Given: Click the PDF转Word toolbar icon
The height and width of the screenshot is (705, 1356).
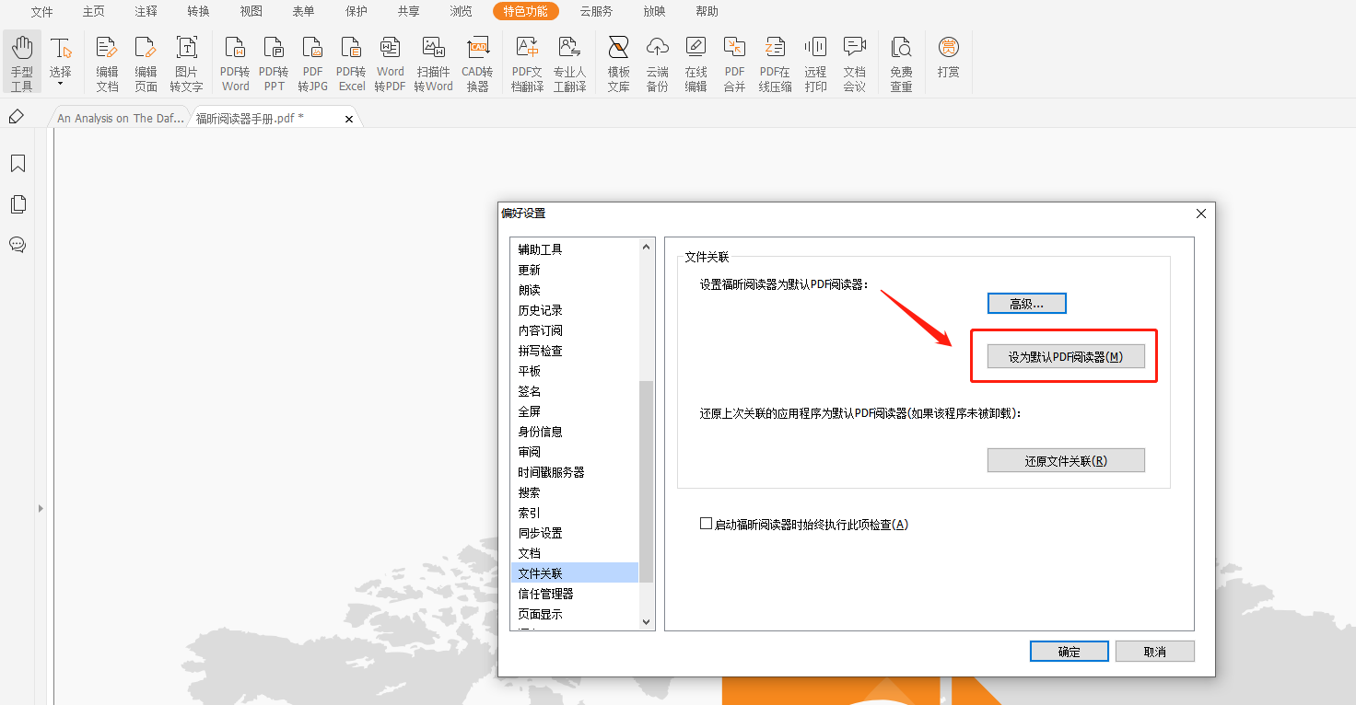Looking at the screenshot, I should [235, 63].
